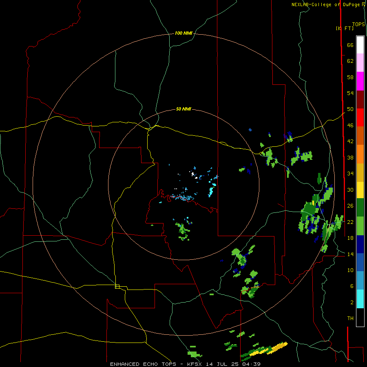Click legend value 54
The height and width of the screenshot is (367, 367).
pyautogui.click(x=350, y=93)
